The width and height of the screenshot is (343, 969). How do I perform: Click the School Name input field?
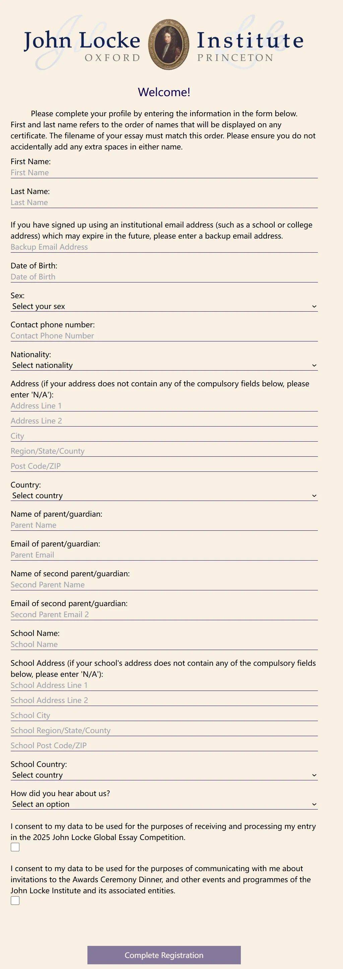tap(164, 644)
